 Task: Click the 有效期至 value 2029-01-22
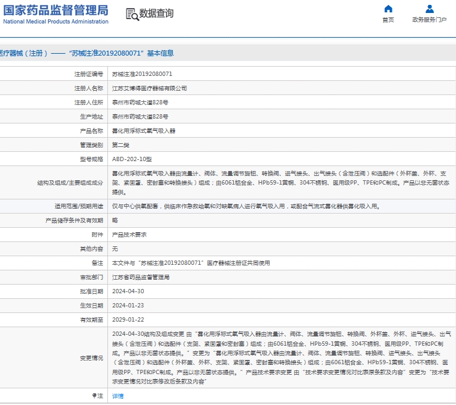128,320
